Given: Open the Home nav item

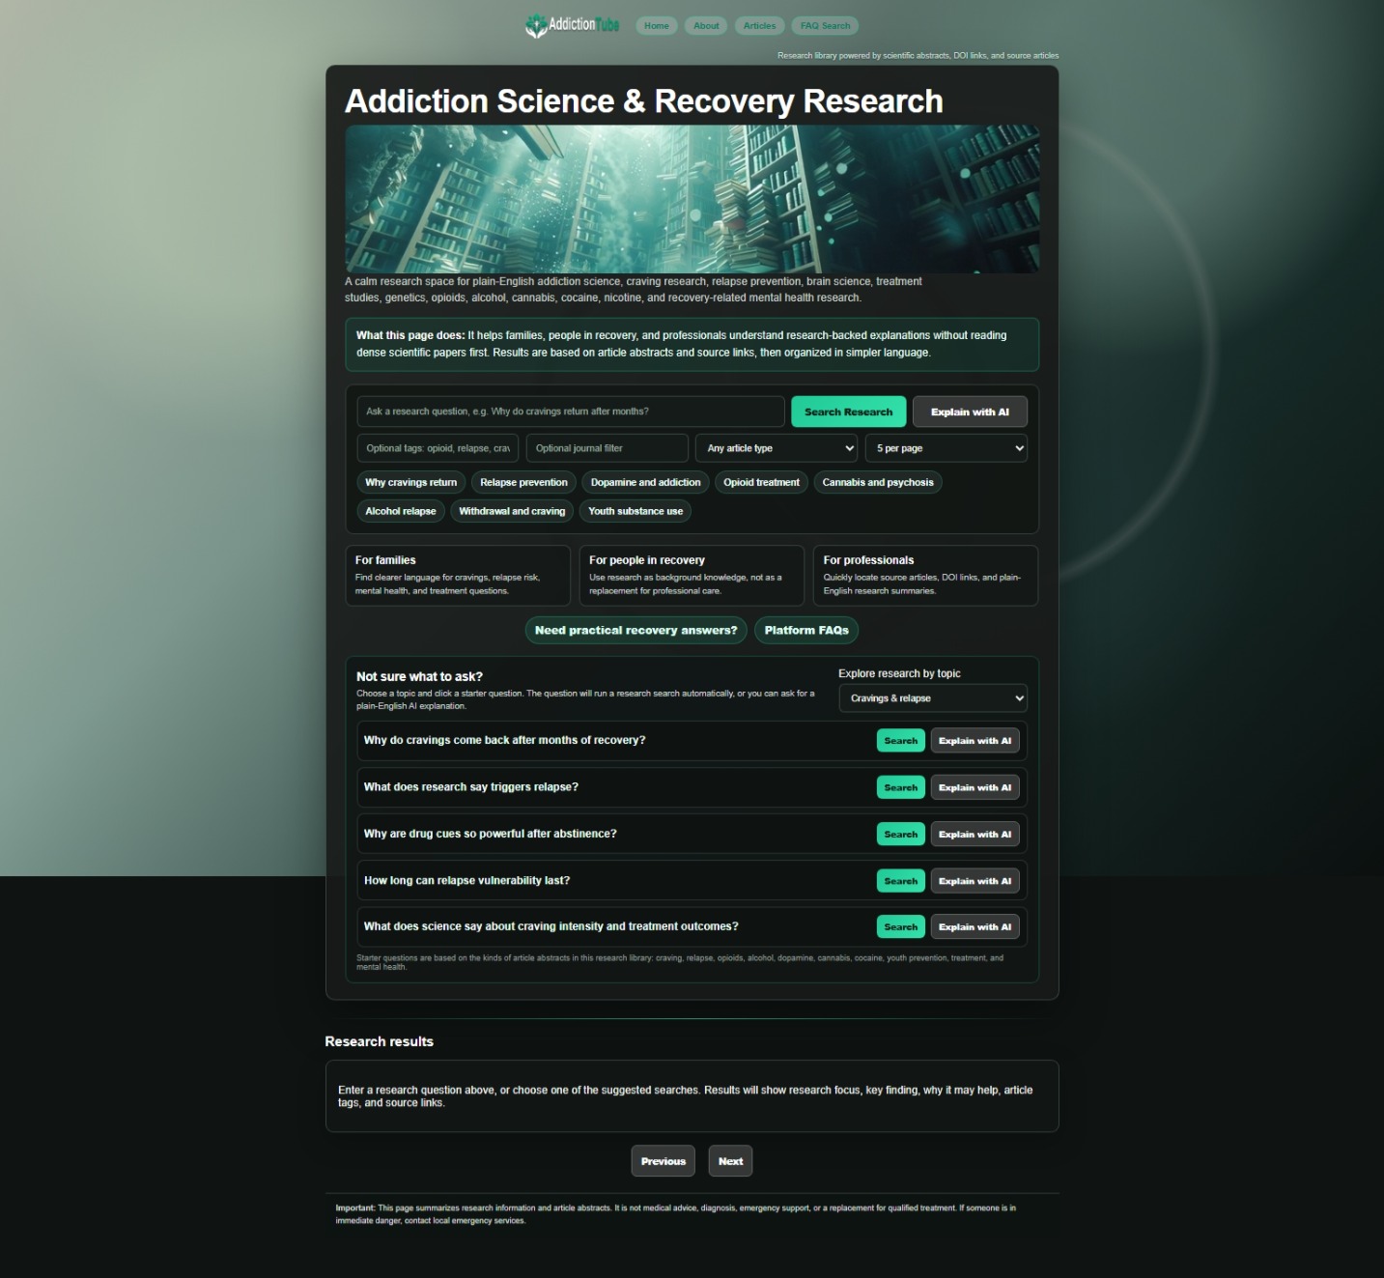Looking at the screenshot, I should [657, 26].
